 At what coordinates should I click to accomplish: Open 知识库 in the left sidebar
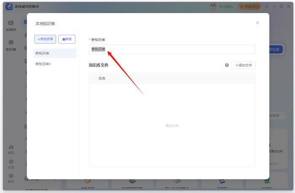coord(11,46)
